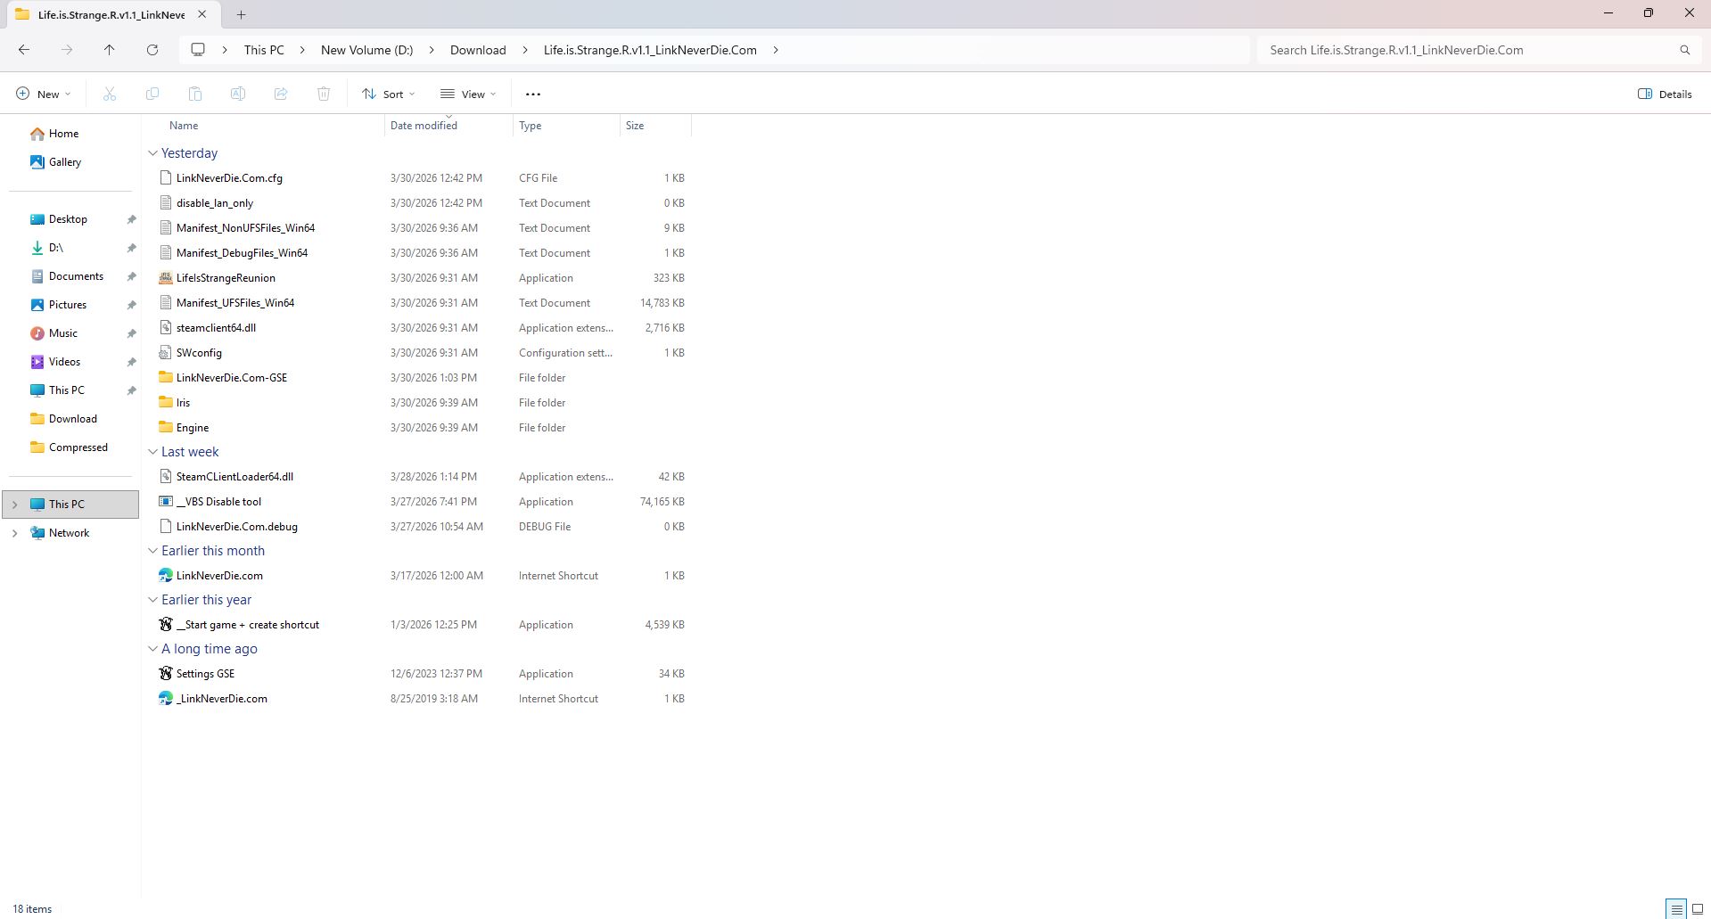Expand This PC in navigation tree

[14, 505]
